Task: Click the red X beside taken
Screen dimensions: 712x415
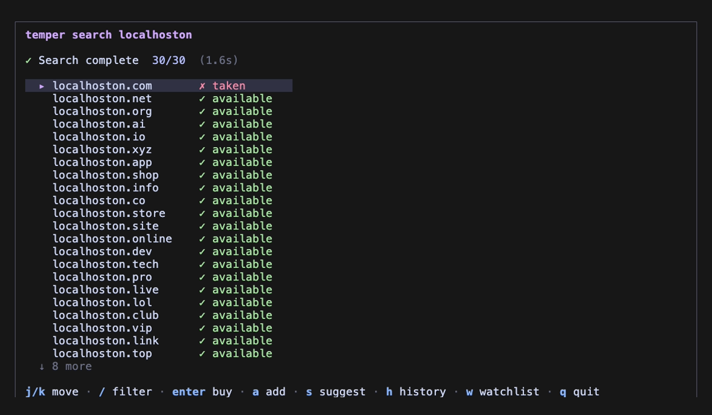Action: coord(202,86)
